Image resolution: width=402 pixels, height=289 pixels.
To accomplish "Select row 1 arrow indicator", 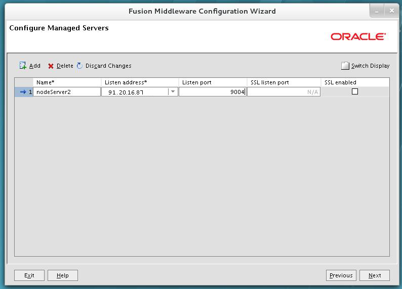I will pyautogui.click(x=23, y=92).
